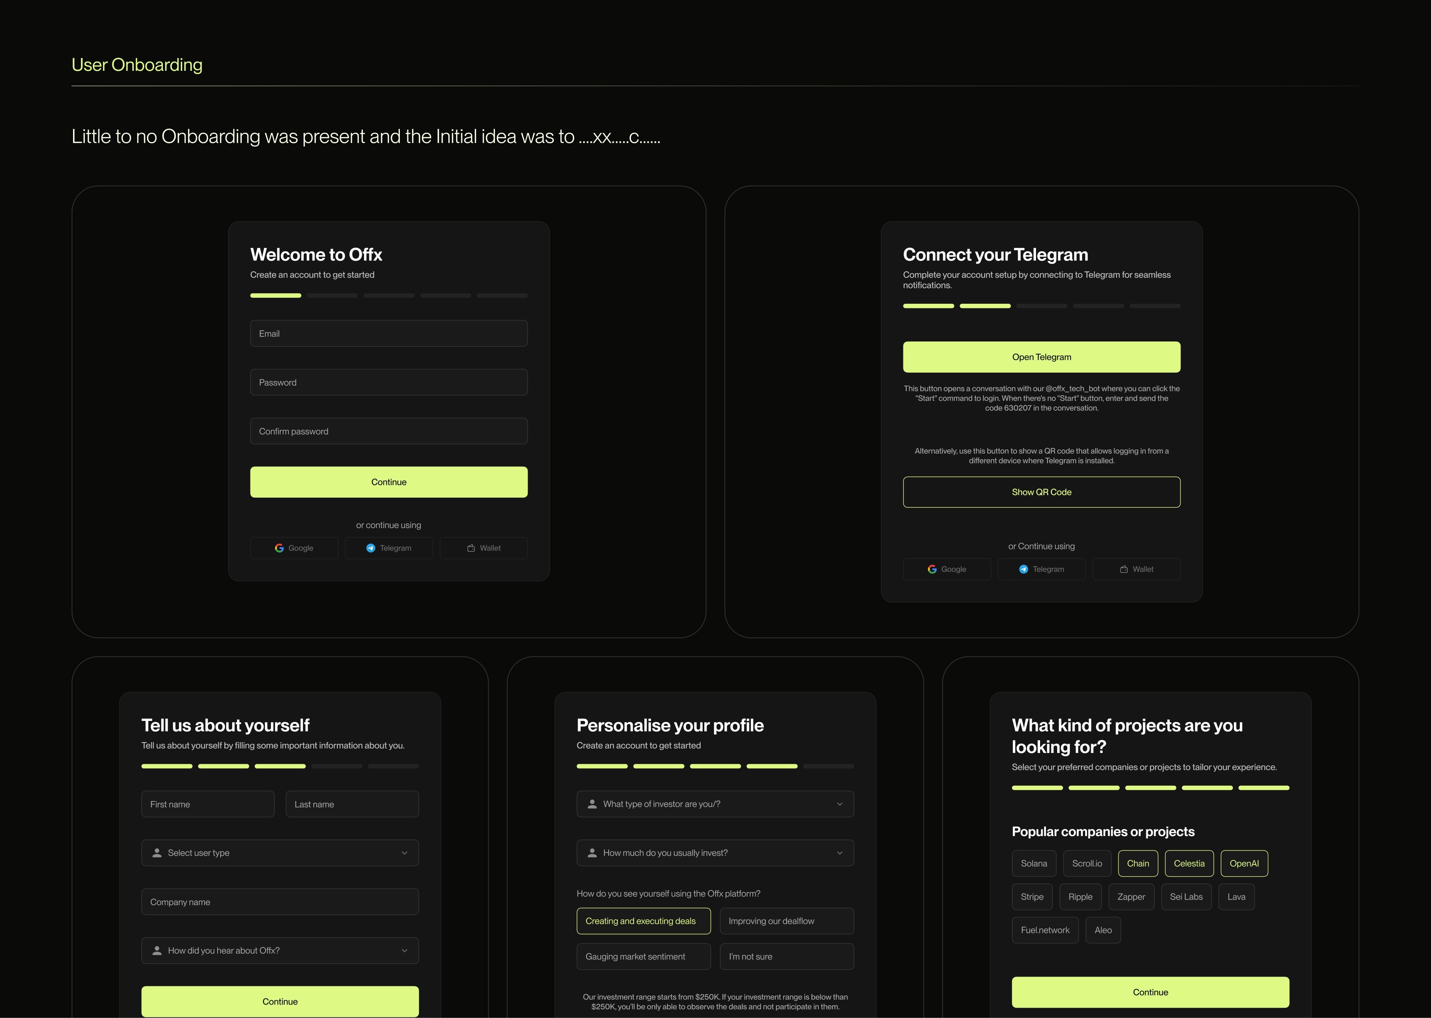Focus the Email input field
This screenshot has height=1018, width=1431.
point(388,334)
